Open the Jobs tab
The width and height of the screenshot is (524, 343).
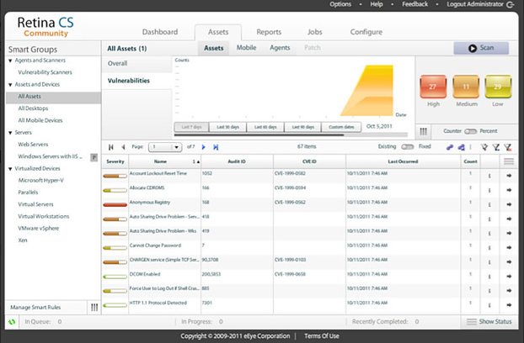pyautogui.click(x=315, y=32)
